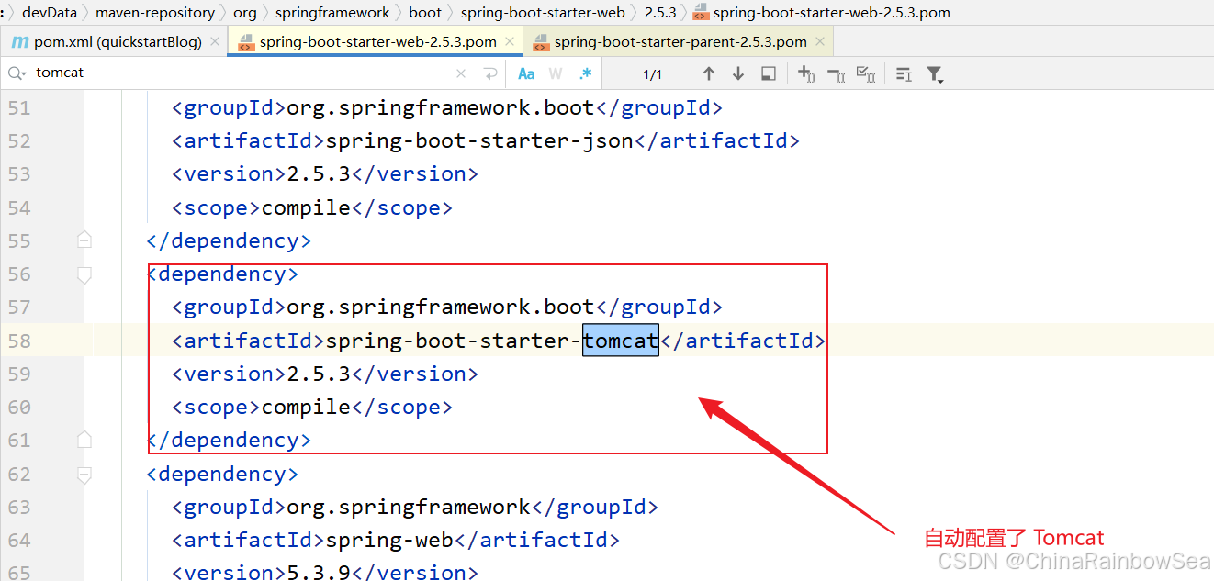Click spring-web artifactId on line 64
This screenshot has width=1214, height=581.
(x=389, y=540)
